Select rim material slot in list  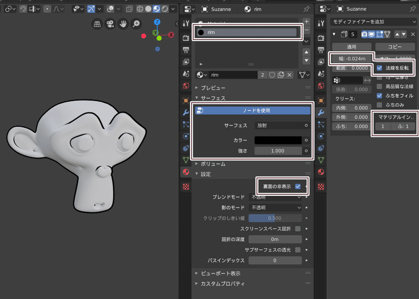coord(247,32)
